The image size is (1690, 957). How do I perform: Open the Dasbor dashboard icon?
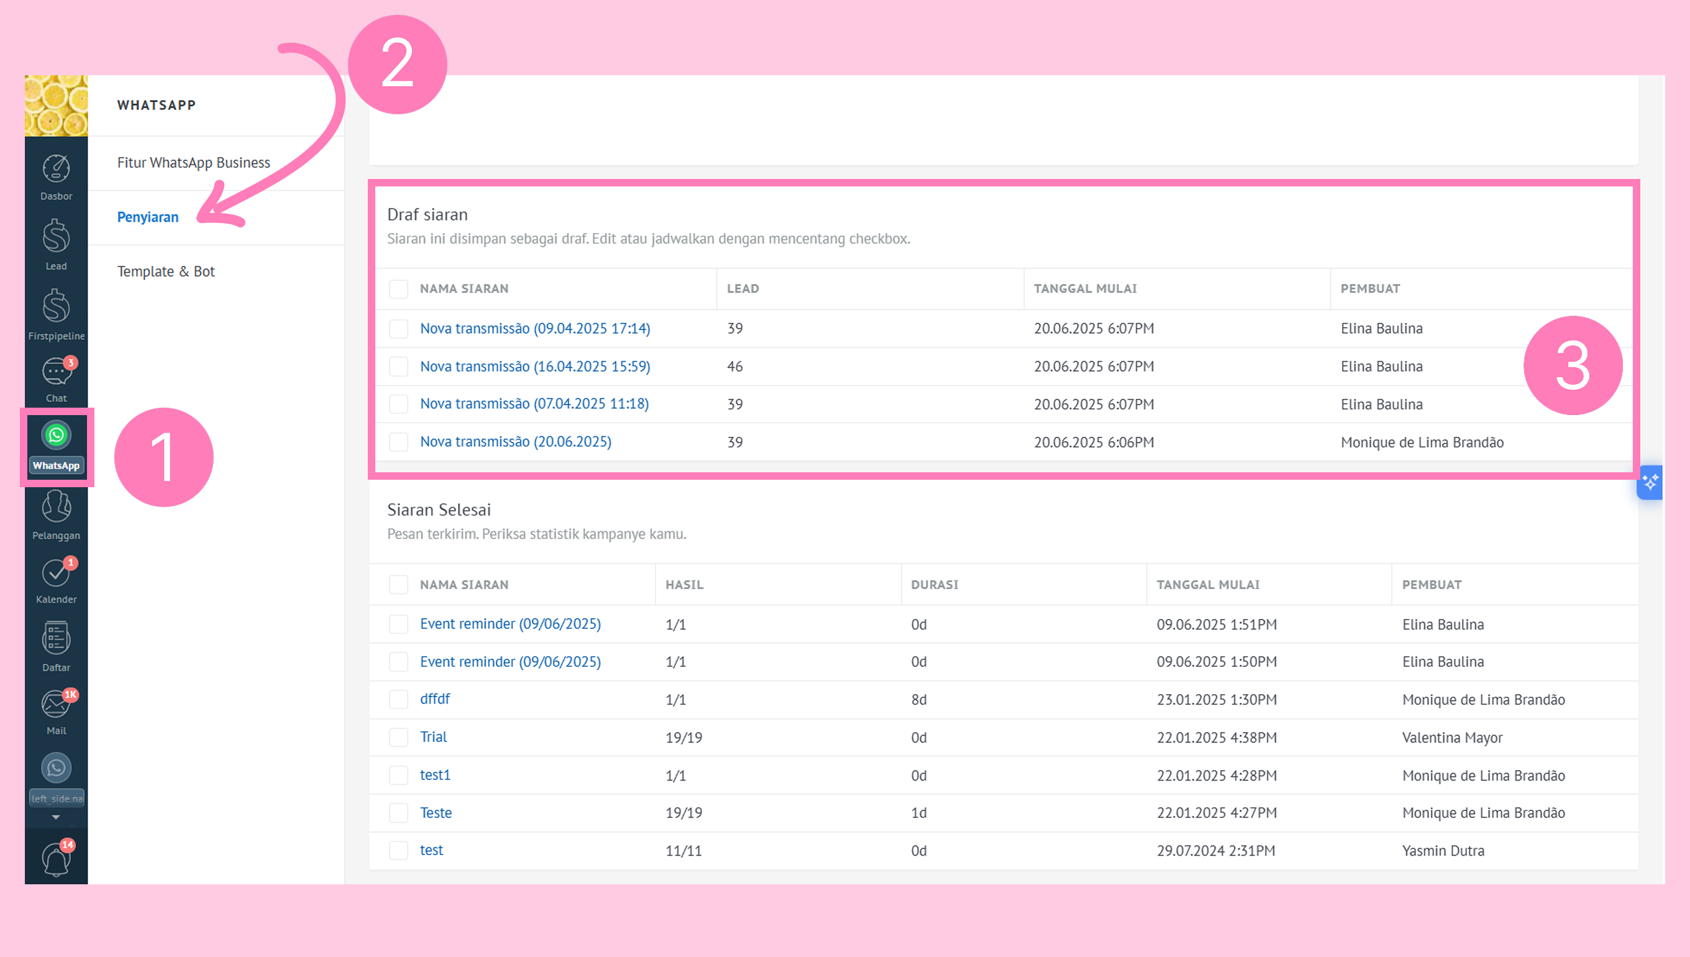tap(56, 176)
